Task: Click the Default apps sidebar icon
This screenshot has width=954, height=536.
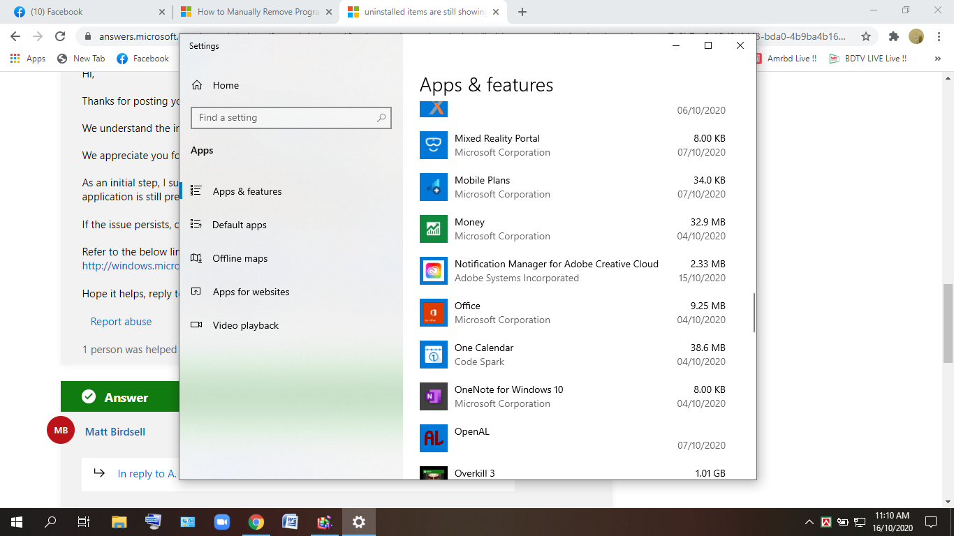Action: pos(196,224)
